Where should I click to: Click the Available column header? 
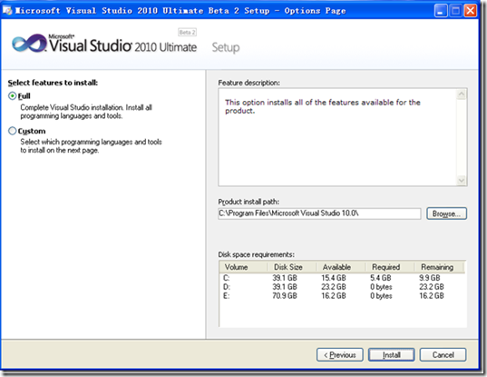click(340, 267)
